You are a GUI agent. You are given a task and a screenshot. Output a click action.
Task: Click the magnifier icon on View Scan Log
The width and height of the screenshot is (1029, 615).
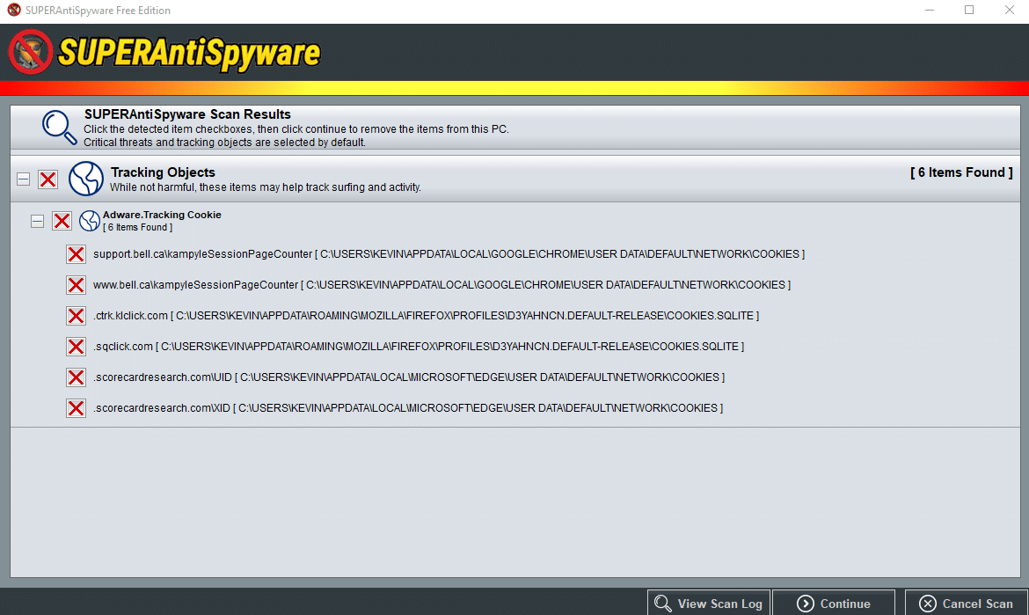point(663,604)
